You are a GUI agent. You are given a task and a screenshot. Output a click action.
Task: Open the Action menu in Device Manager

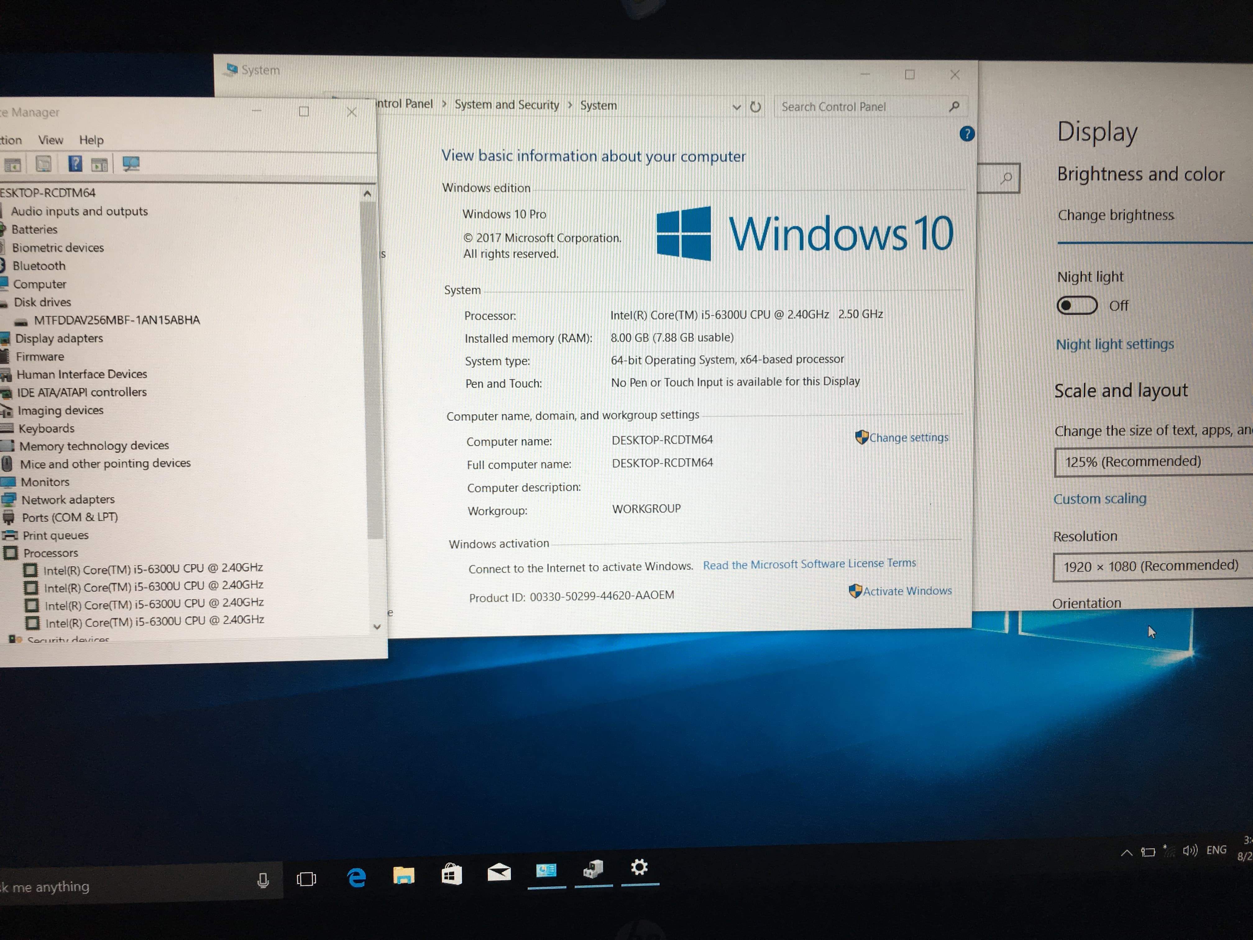11,140
